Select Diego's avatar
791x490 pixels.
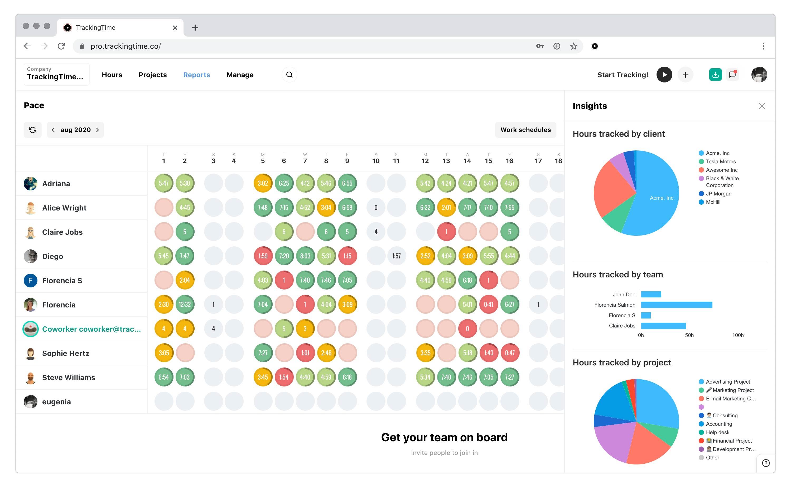[31, 256]
